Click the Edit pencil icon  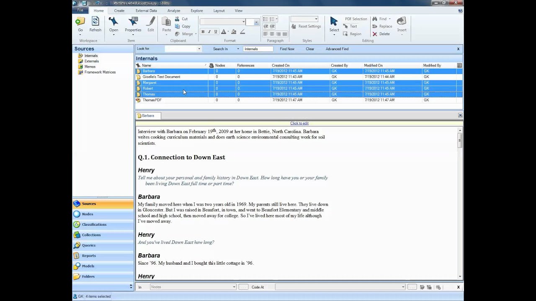click(151, 21)
